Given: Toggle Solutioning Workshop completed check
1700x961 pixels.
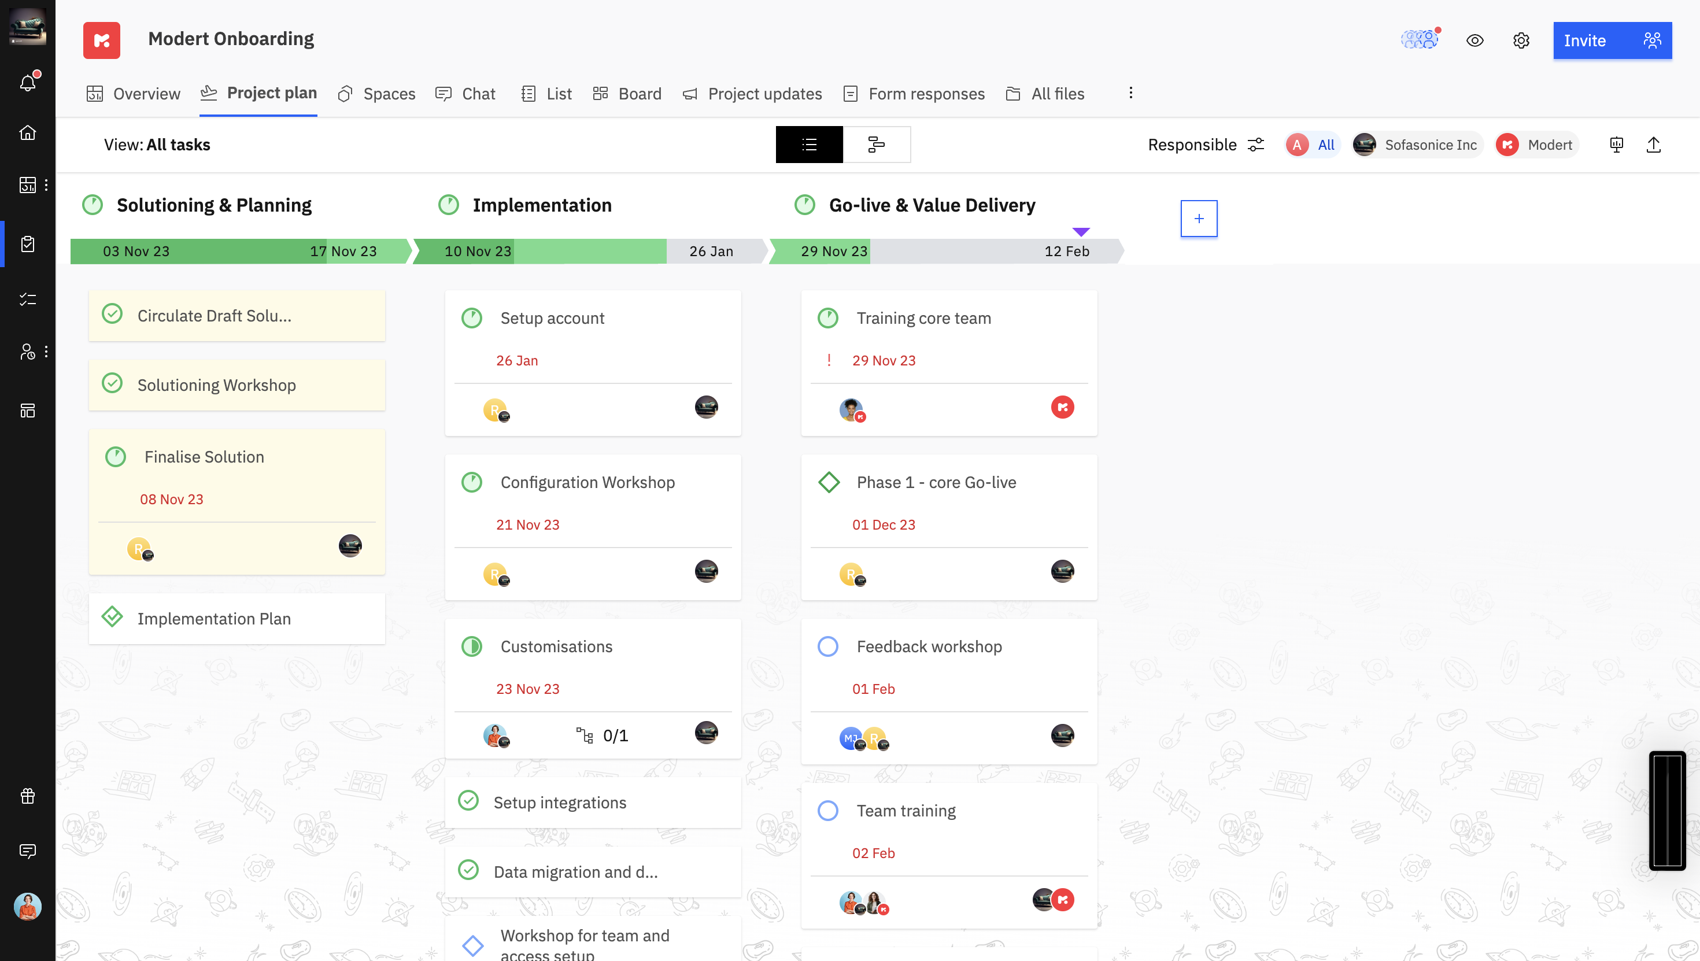Looking at the screenshot, I should click(112, 383).
